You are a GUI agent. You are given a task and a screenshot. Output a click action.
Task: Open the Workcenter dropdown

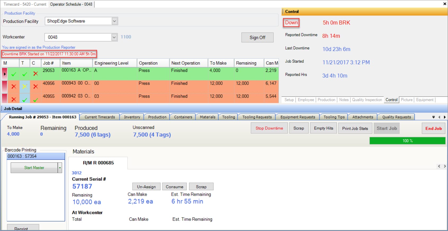tap(114, 37)
